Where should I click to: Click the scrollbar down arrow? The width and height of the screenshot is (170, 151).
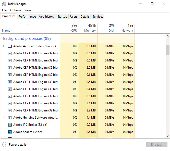(167, 136)
